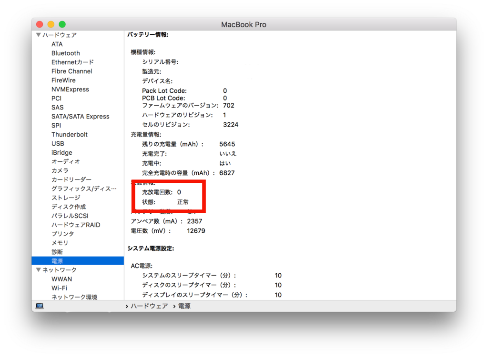The width and height of the screenshot is (488, 357).
Task: Click the MacBook Pro window title
Action: 244,24
